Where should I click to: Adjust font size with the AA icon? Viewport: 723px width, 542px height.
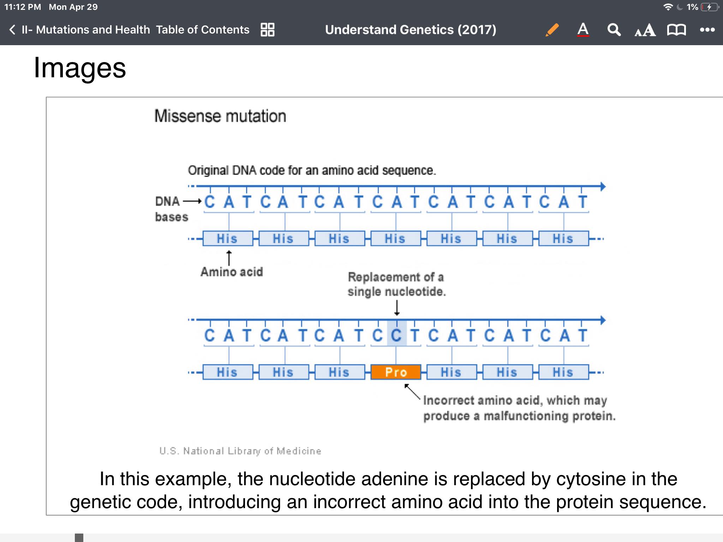click(645, 30)
